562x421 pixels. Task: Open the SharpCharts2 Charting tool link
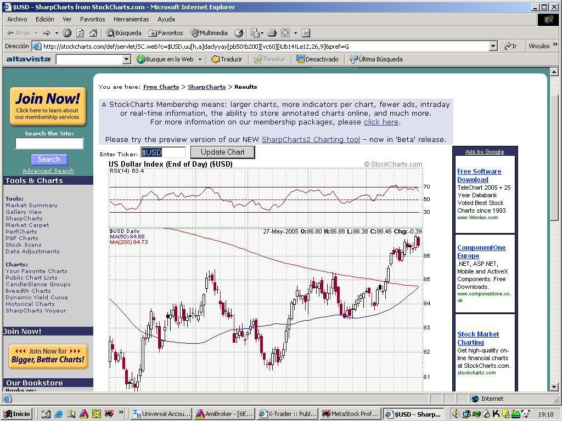pyautogui.click(x=311, y=140)
